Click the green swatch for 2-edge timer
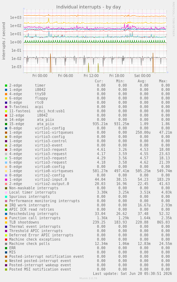 pyautogui.click(x=6, y=86)
